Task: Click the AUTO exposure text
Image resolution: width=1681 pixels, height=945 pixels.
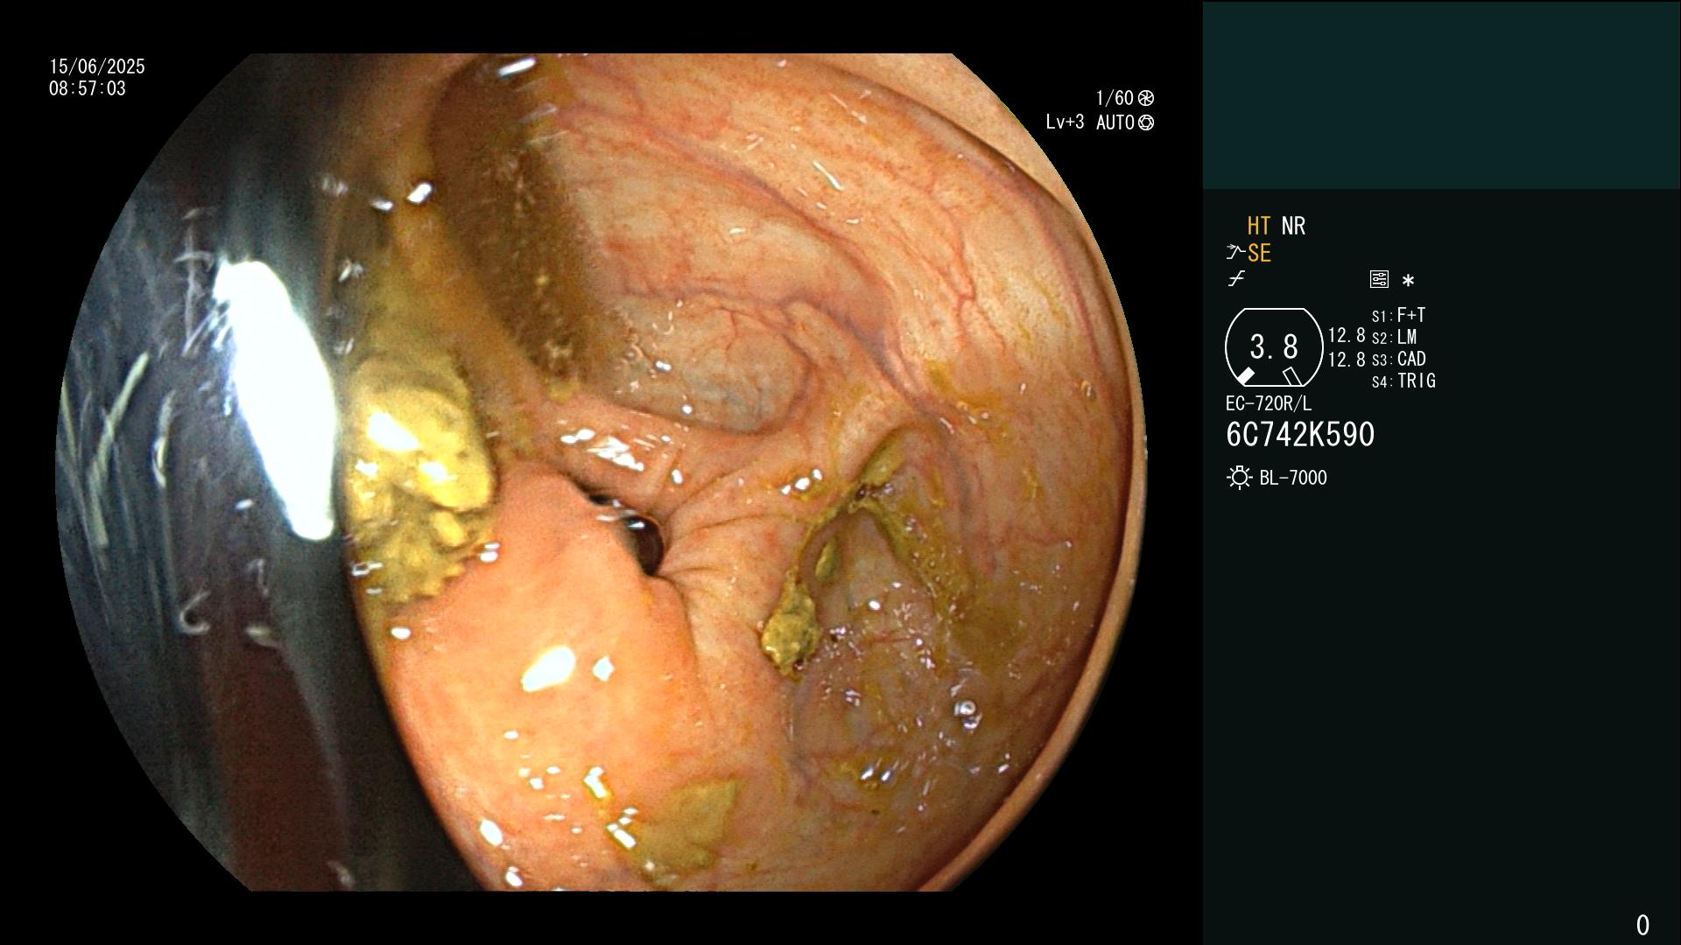Action: pos(1115,122)
